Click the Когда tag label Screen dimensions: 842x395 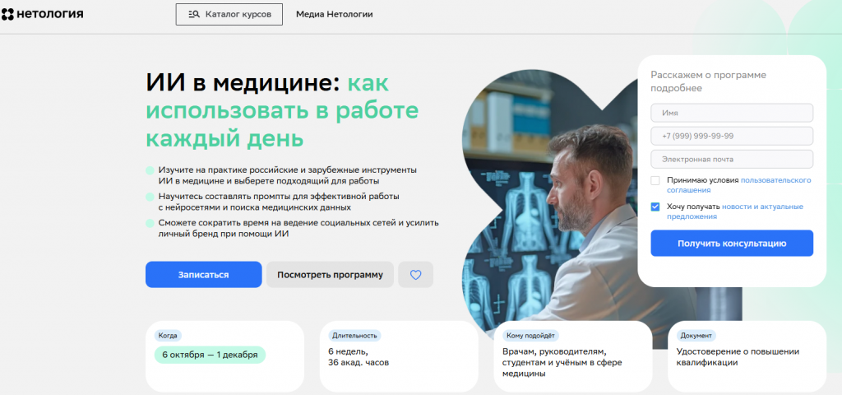[x=168, y=336]
